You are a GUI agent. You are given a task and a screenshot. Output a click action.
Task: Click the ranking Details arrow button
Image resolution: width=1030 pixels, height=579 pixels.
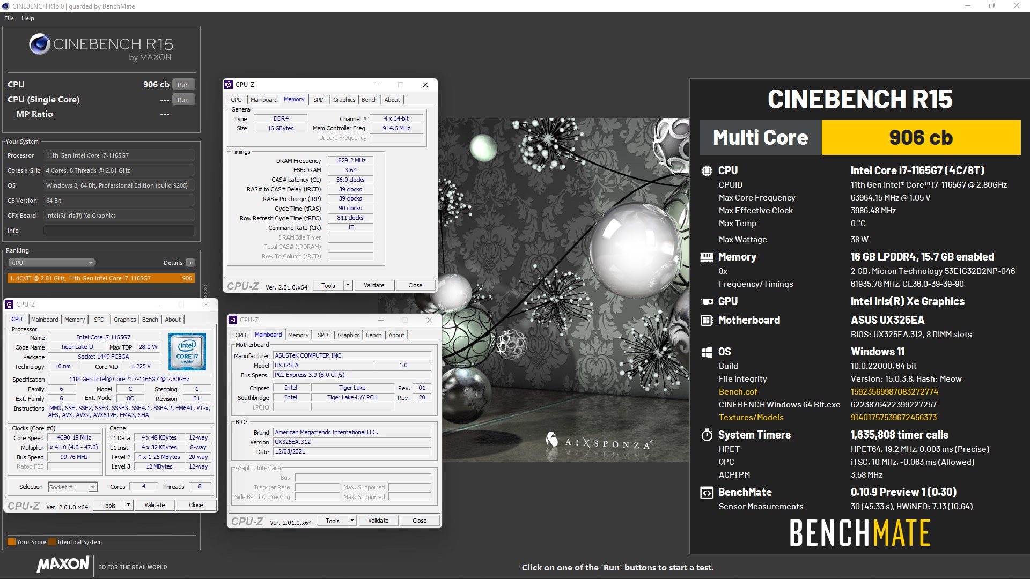click(x=190, y=263)
